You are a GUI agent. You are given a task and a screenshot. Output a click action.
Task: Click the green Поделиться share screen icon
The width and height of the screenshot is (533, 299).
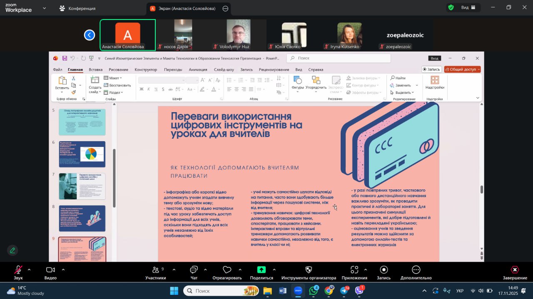tap(262, 270)
